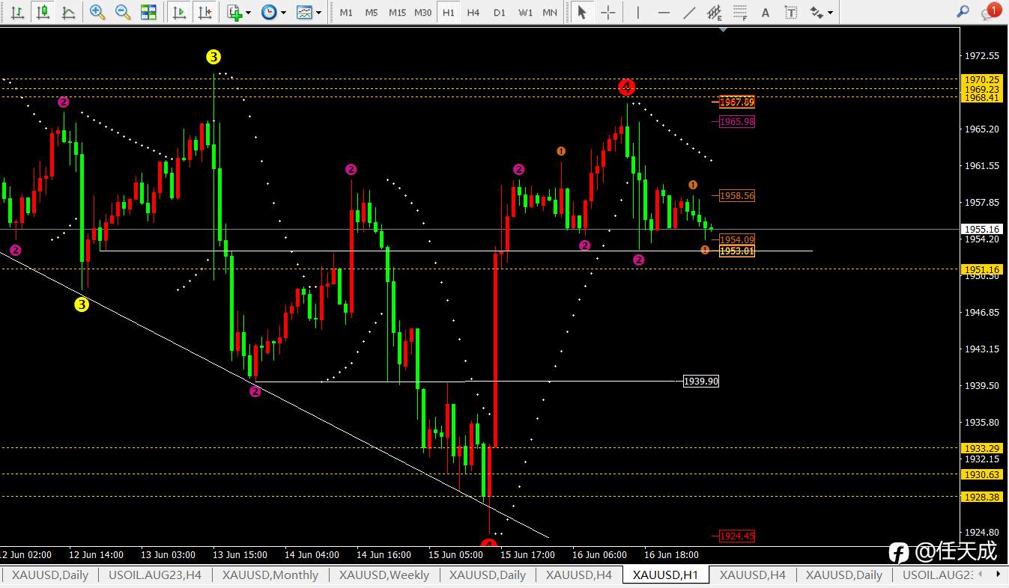This screenshot has height=588, width=1009.
Task: Click the 14 Jun 04:00 time label
Action: 312,555
